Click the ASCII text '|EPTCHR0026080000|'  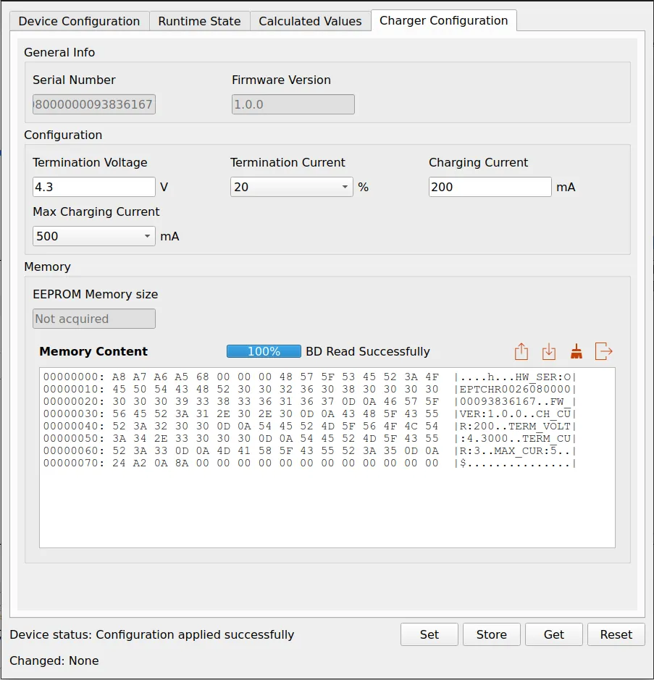(515, 389)
